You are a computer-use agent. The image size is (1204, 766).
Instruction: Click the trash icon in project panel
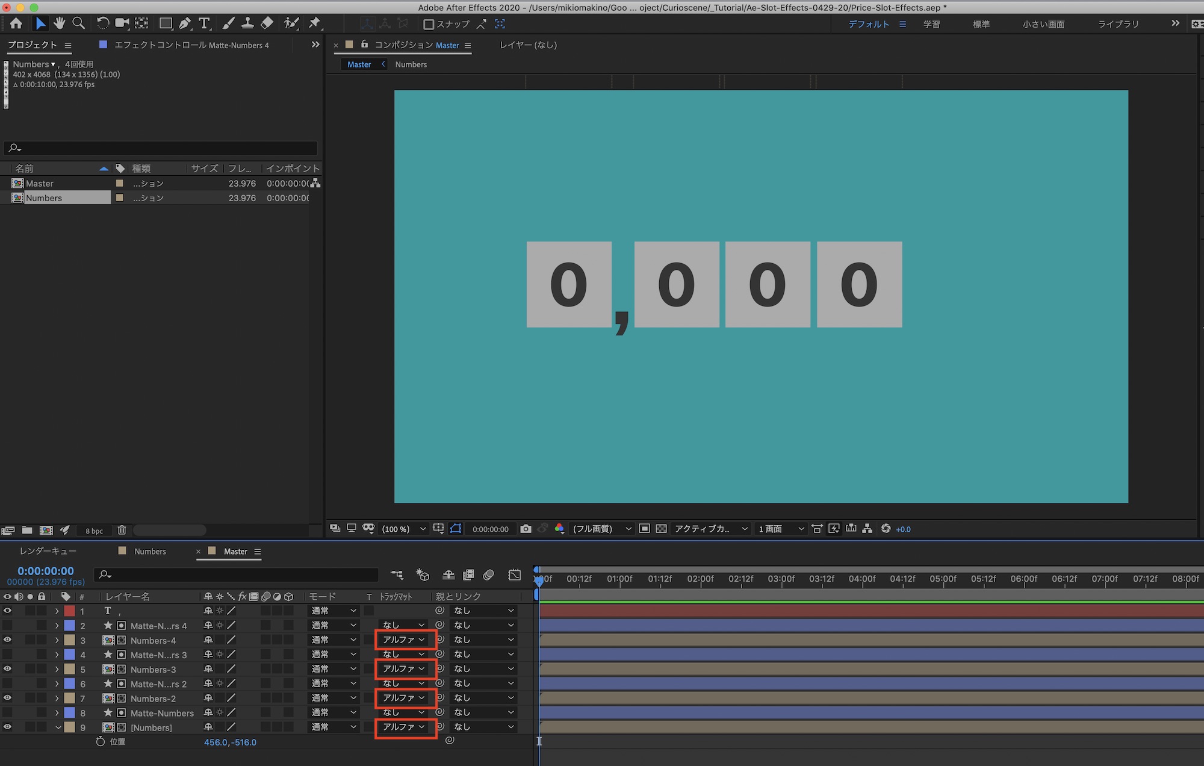122,531
